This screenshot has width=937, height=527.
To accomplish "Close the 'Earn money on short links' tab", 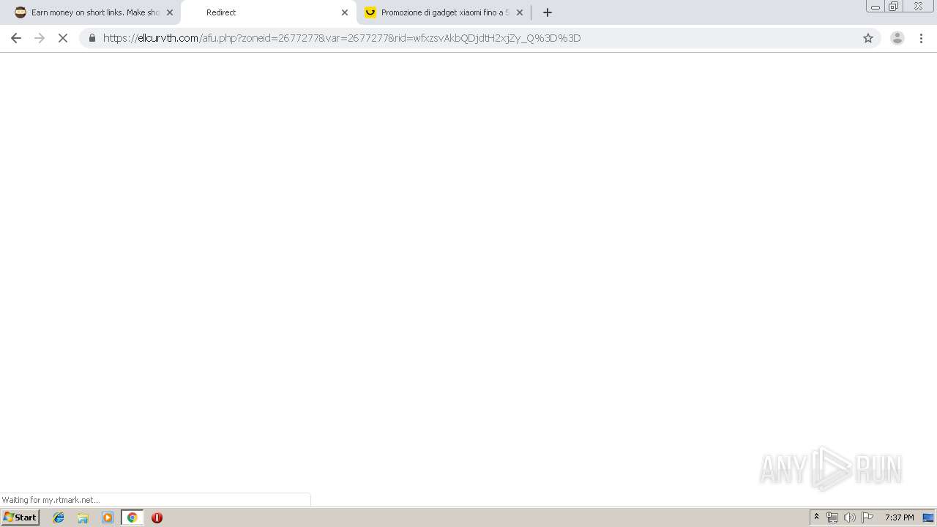I will coord(170,12).
